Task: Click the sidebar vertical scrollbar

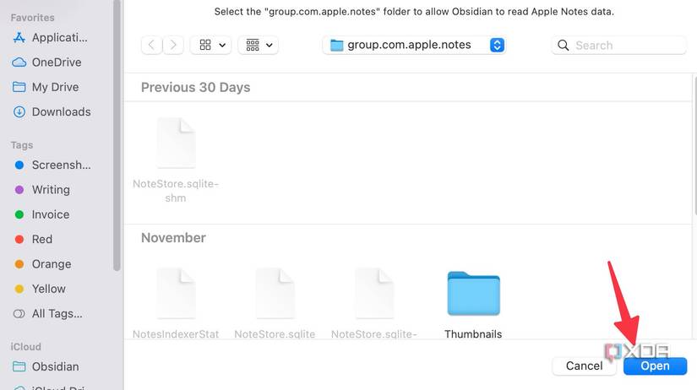Action: pyautogui.click(x=117, y=135)
